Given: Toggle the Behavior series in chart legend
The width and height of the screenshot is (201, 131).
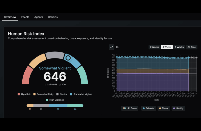Looking at the screenshot, I should tap(148, 108).
